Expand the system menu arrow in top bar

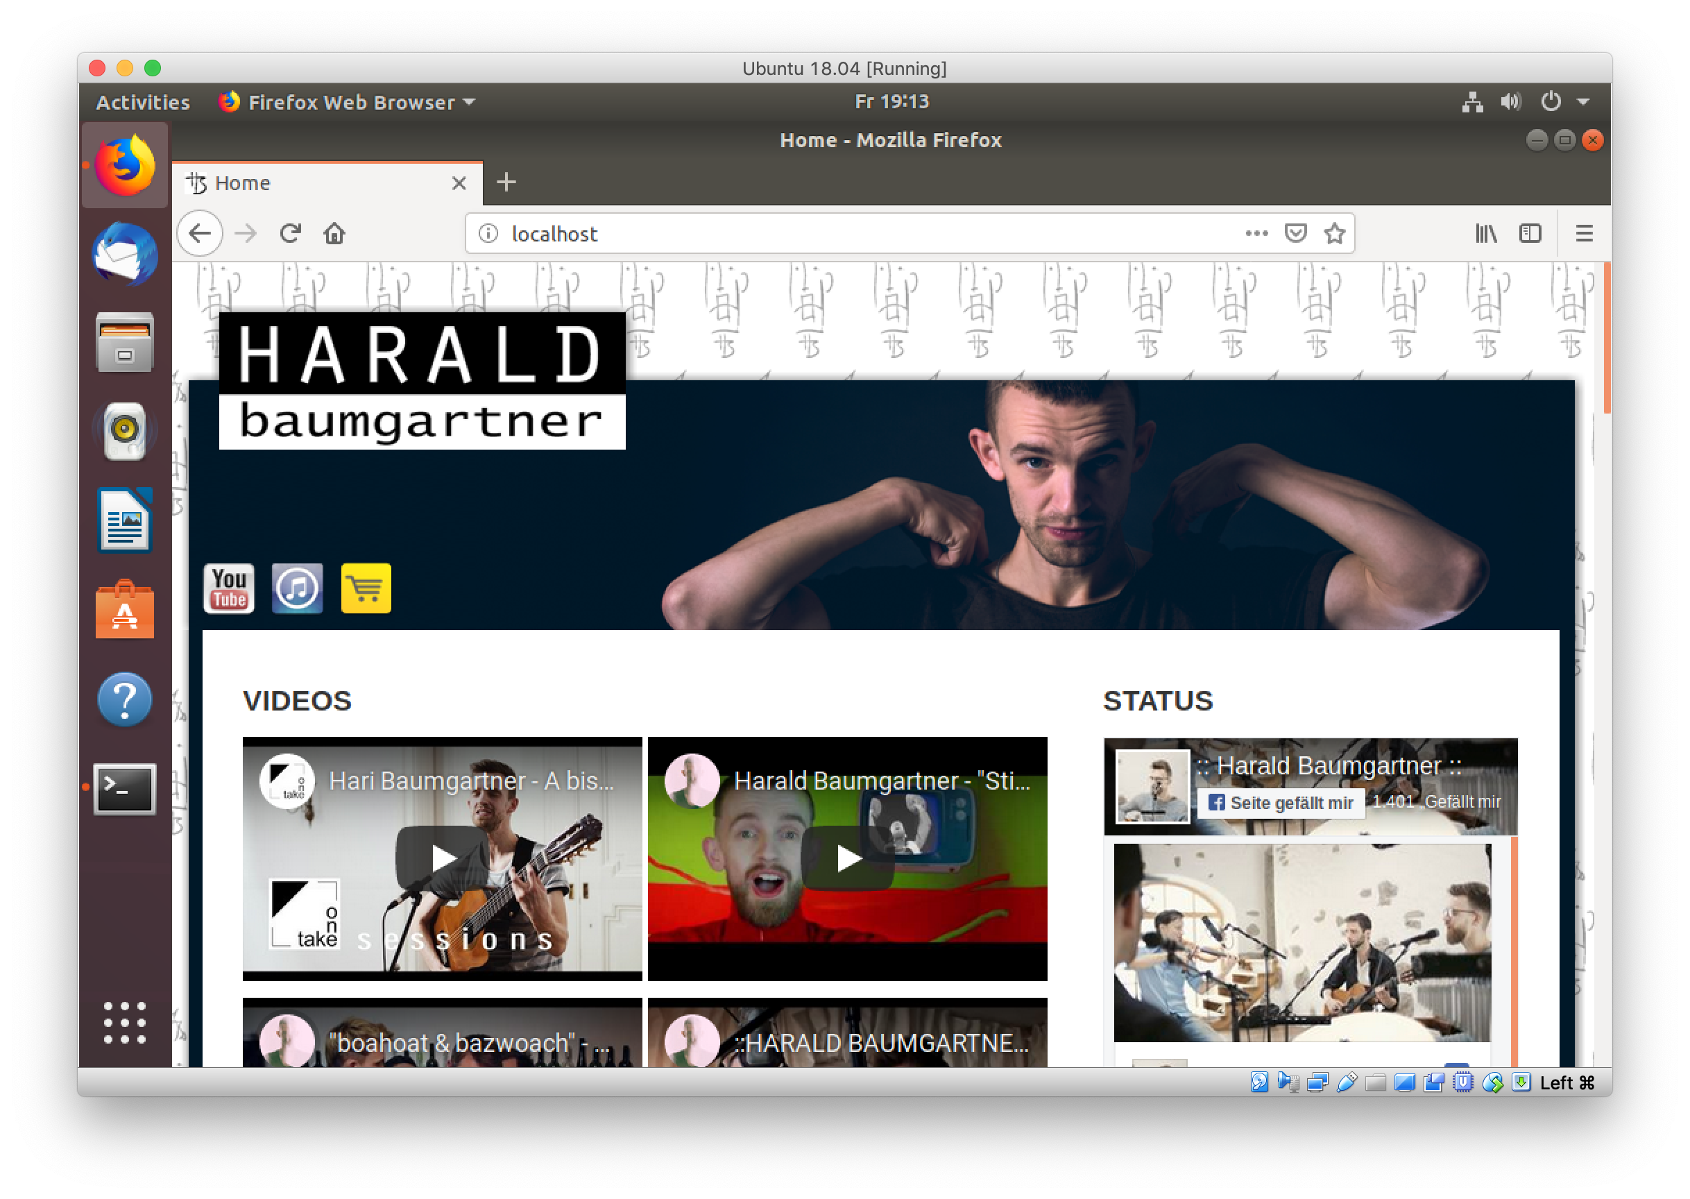coord(1583,102)
